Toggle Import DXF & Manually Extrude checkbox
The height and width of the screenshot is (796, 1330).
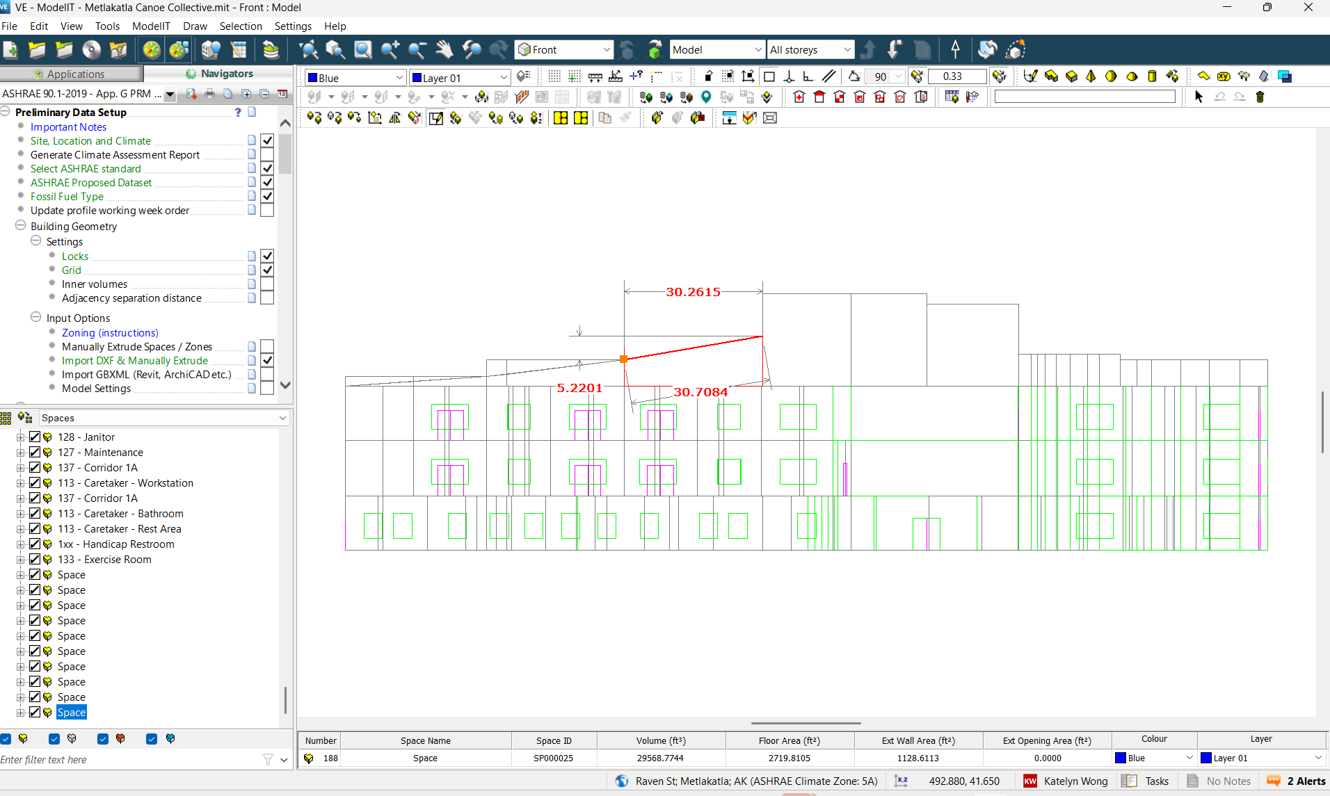tap(267, 360)
